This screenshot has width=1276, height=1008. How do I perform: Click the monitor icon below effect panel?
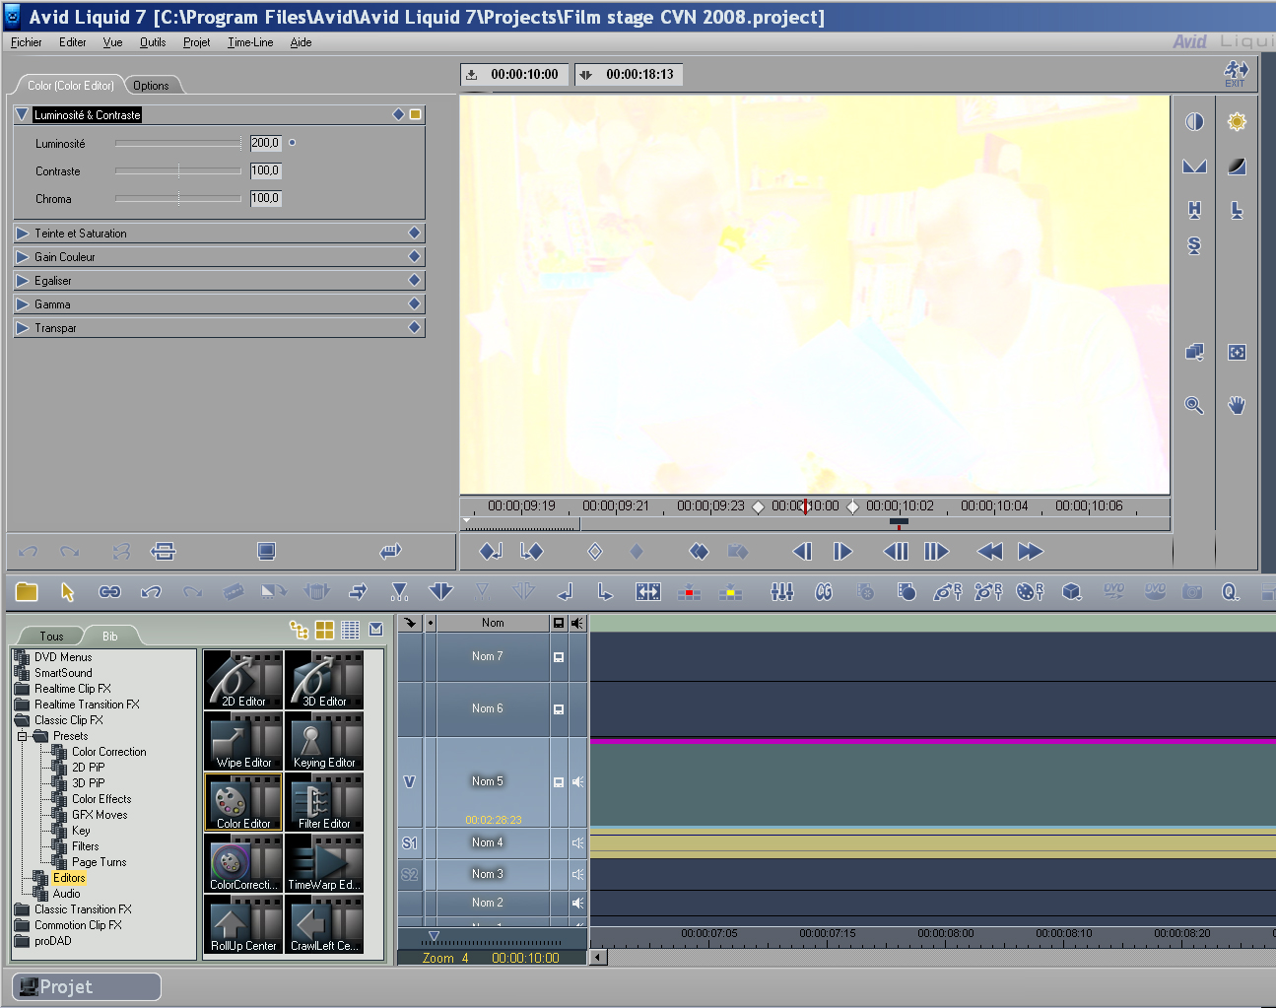click(x=266, y=552)
